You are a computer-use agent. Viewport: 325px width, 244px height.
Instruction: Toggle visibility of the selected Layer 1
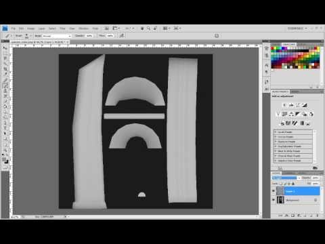(x=274, y=191)
